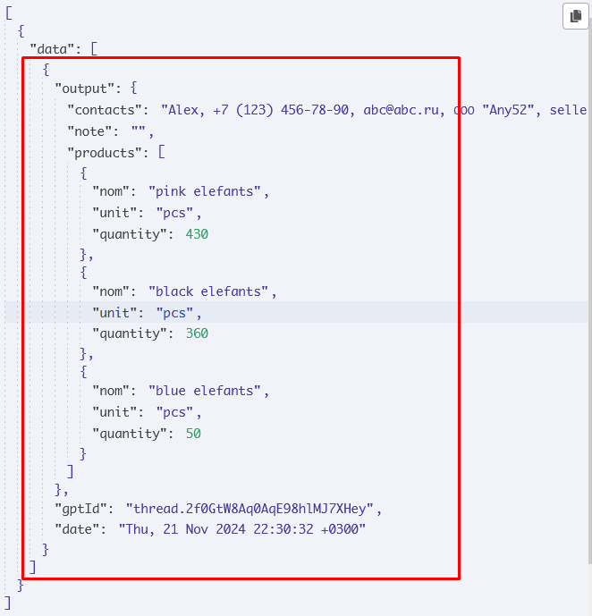This screenshot has width=592, height=616.
Task: Copy JSON with the clipboard icon
Action: click(576, 16)
